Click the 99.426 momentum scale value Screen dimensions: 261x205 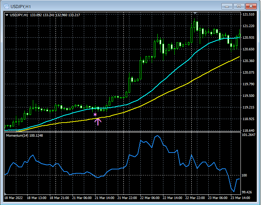(247, 192)
